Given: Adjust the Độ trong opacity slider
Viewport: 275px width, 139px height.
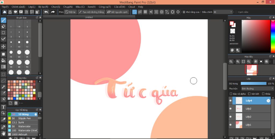Looking at the screenshot, I should coord(254,84).
